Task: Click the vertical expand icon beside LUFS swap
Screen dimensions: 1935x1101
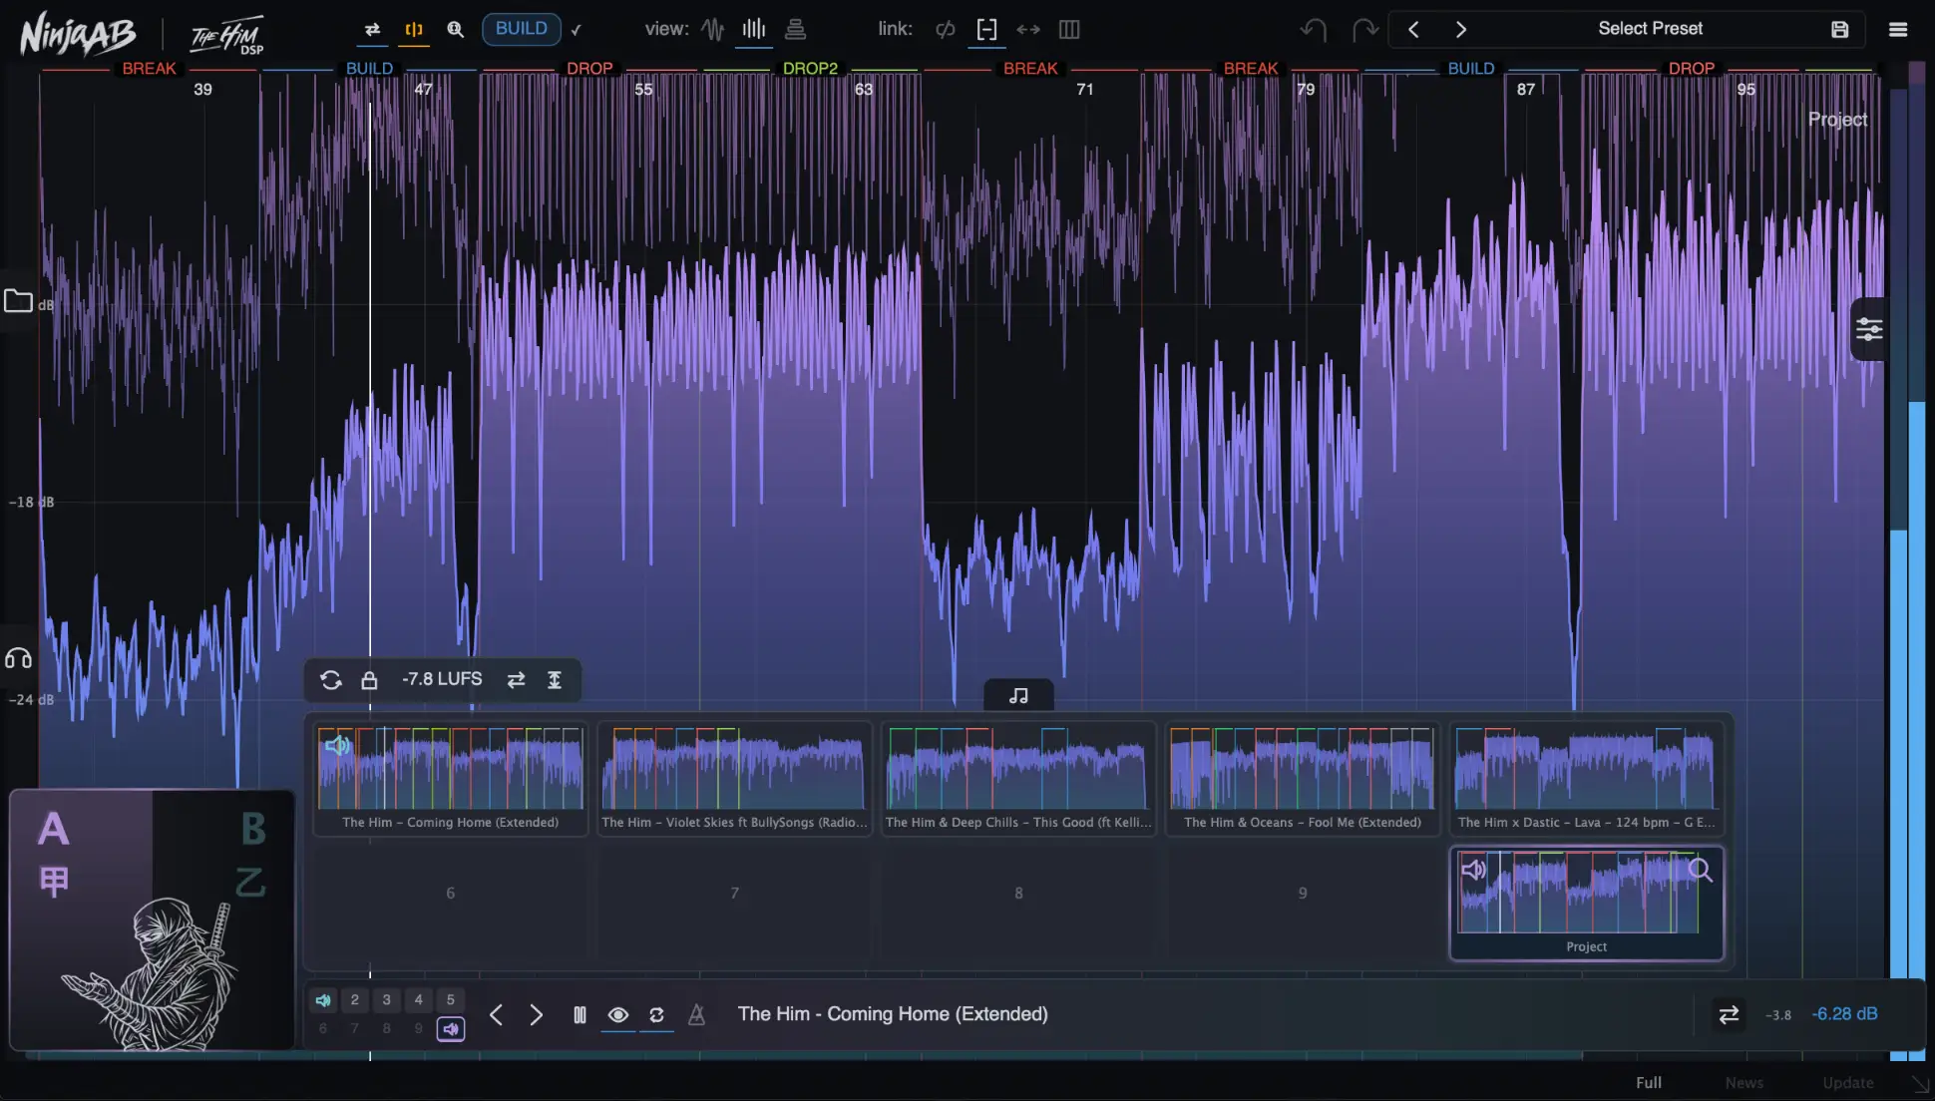Action: tap(555, 680)
